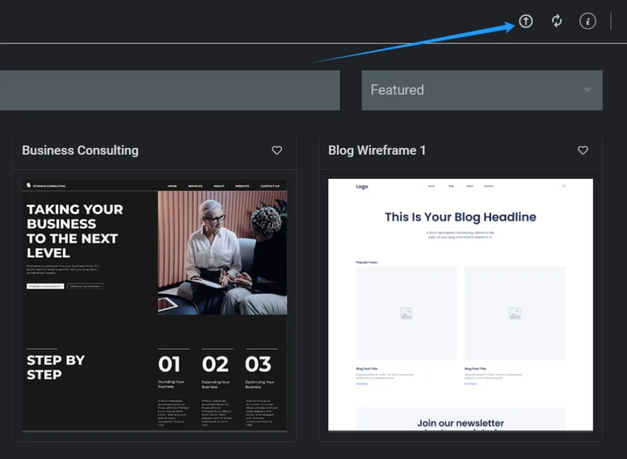Click the left image placeholder icon in blog preview
Screen dimensions: 627x459
click(x=406, y=313)
